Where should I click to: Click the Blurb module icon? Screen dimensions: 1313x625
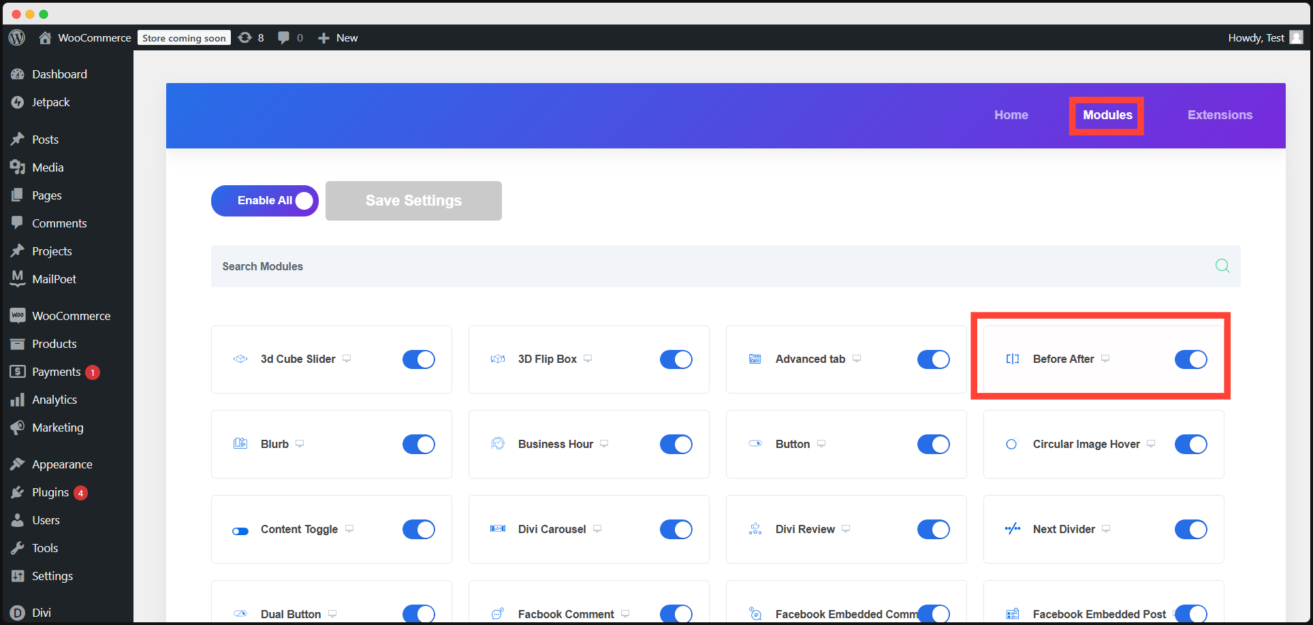[x=240, y=443]
